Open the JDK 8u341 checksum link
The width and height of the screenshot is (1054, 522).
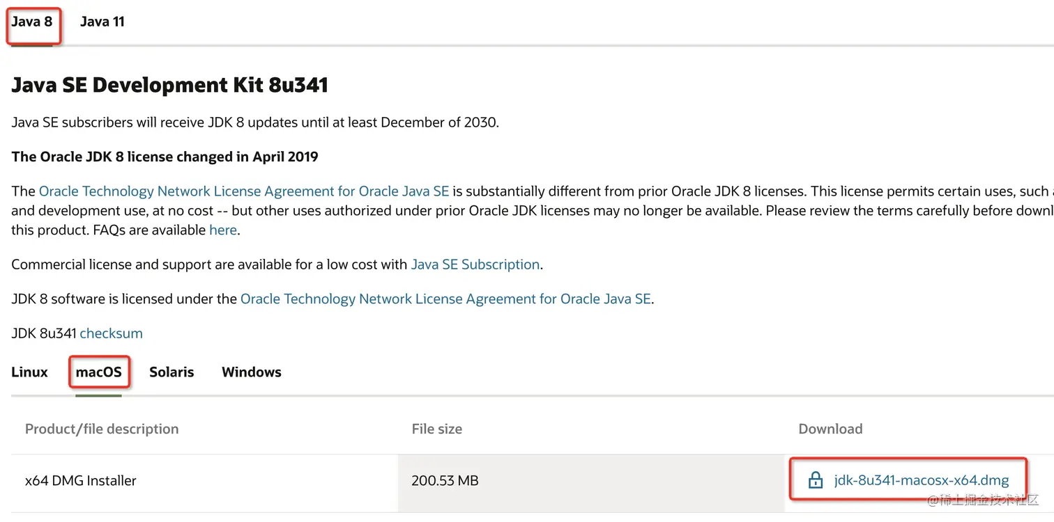pos(111,333)
